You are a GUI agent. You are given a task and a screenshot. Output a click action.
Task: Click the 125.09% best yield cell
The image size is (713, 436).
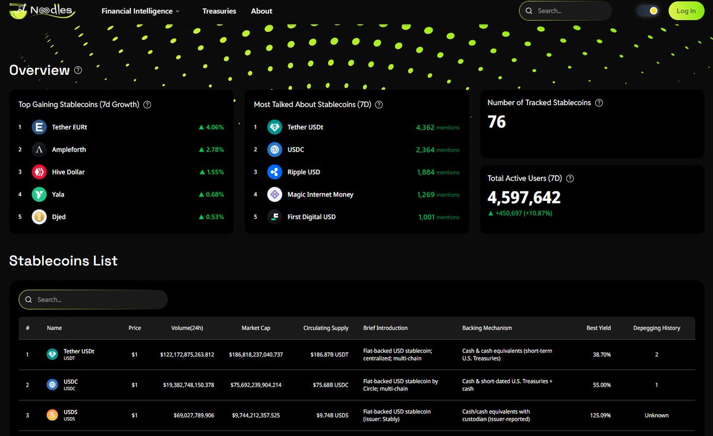click(600, 415)
